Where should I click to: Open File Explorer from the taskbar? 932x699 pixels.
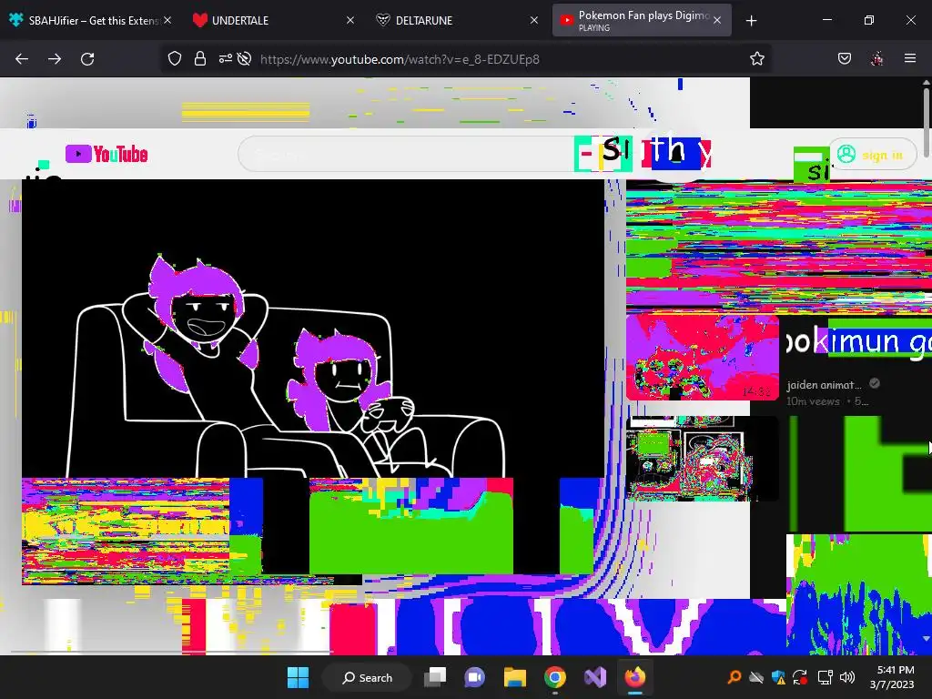pyautogui.click(x=515, y=677)
